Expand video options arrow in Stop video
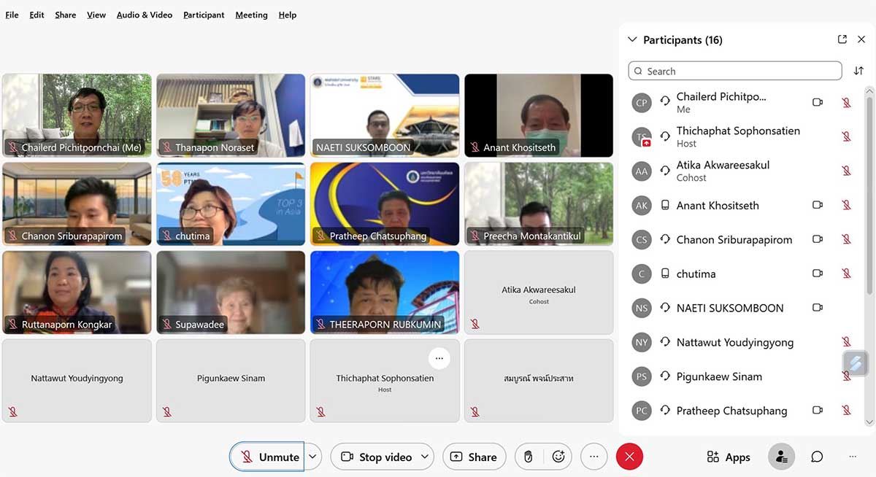 (423, 457)
